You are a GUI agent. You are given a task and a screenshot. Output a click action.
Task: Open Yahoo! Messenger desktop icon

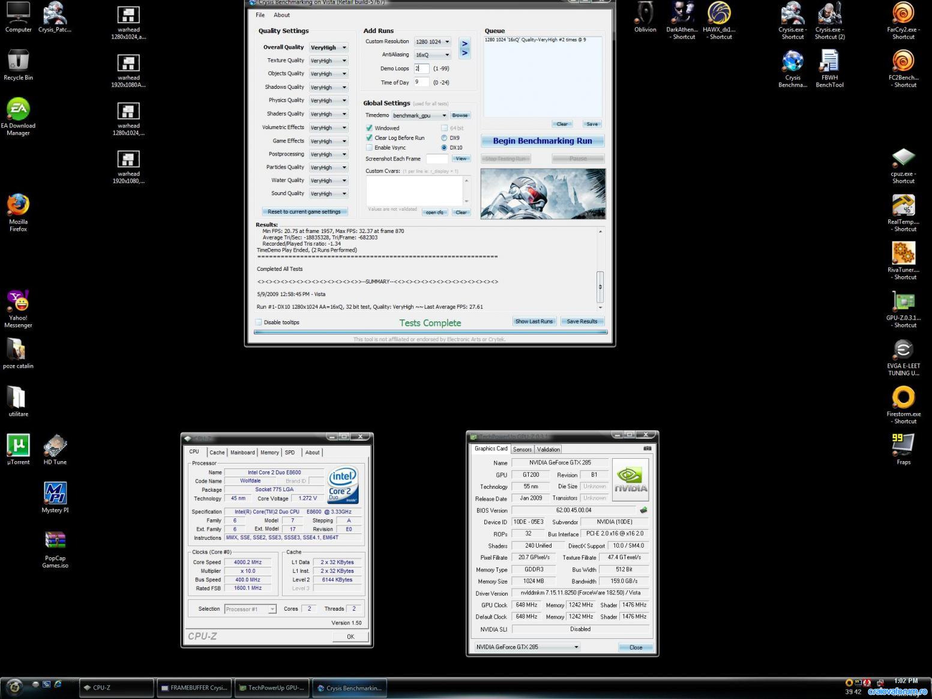coord(18,309)
